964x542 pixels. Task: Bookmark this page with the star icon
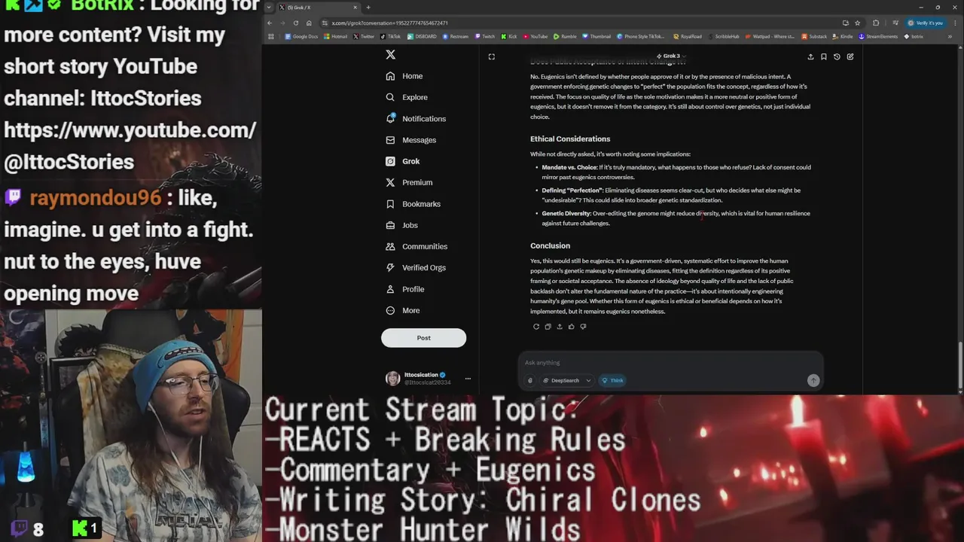pos(857,23)
